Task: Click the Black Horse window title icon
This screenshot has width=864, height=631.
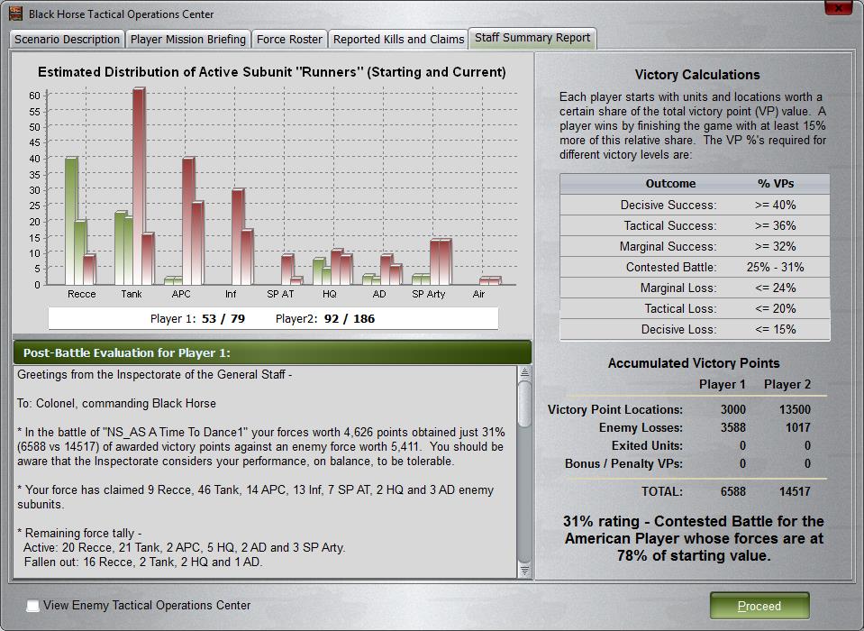Action: click(15, 14)
